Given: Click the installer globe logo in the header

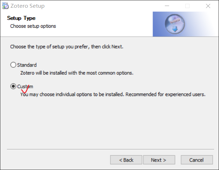Looking at the screenshot, I should tap(175, 24).
